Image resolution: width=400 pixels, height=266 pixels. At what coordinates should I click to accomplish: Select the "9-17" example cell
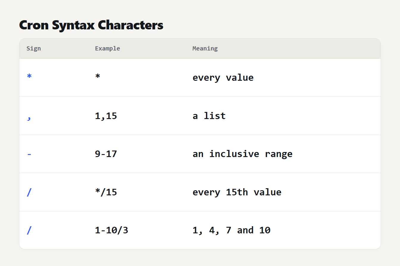tap(106, 154)
